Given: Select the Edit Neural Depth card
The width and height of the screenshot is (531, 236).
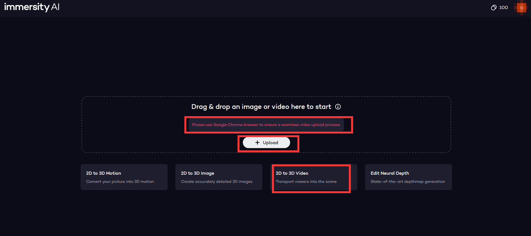Looking at the screenshot, I should tap(408, 177).
